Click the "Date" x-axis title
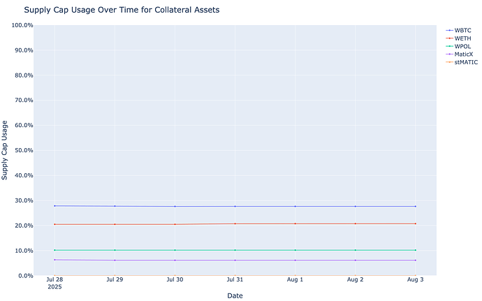Screen dimensions: 482x301 [235, 295]
